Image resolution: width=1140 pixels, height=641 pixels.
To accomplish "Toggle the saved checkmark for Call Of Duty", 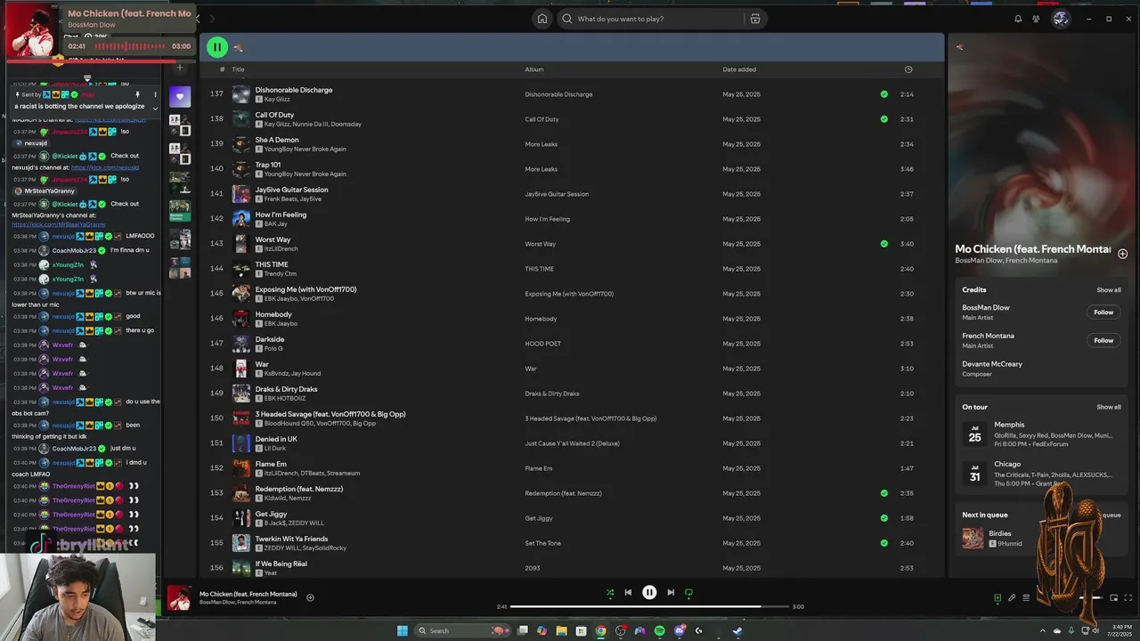I will click(x=883, y=118).
